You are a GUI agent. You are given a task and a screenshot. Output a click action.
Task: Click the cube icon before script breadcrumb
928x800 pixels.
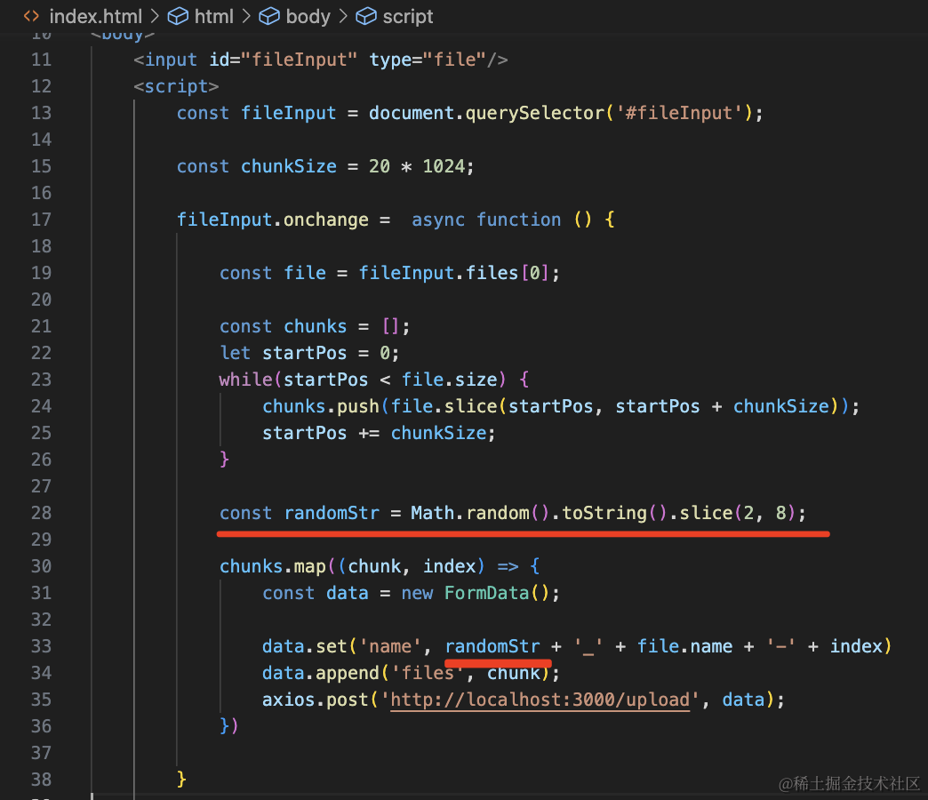pos(365,16)
